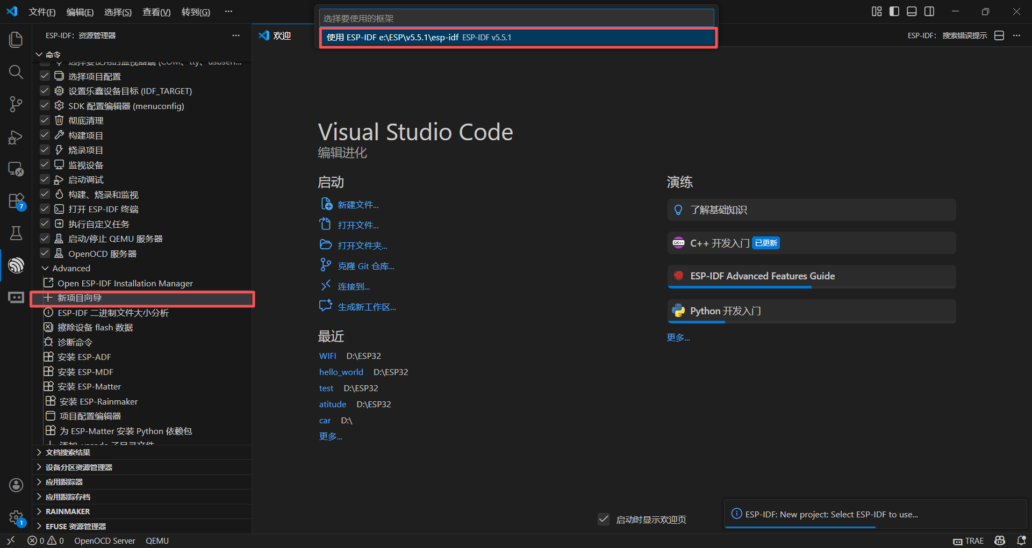This screenshot has width=1032, height=548.
Task: Toggle the primary side bar icon
Action: (x=894, y=11)
